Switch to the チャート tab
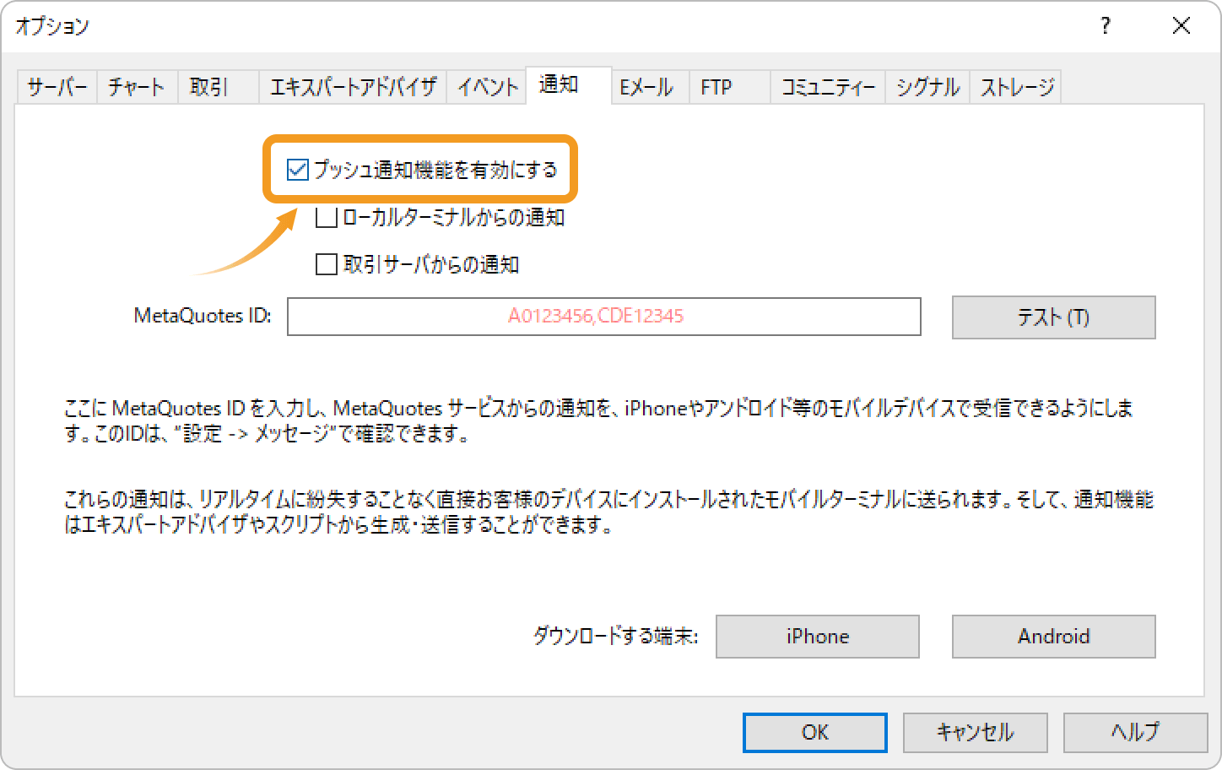The height and width of the screenshot is (770, 1222). point(137,87)
